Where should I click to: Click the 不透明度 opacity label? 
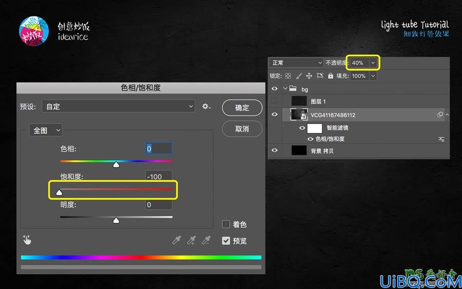point(336,63)
